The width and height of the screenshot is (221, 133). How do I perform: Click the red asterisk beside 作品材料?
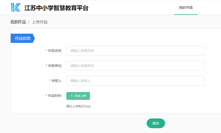[x=46, y=96]
